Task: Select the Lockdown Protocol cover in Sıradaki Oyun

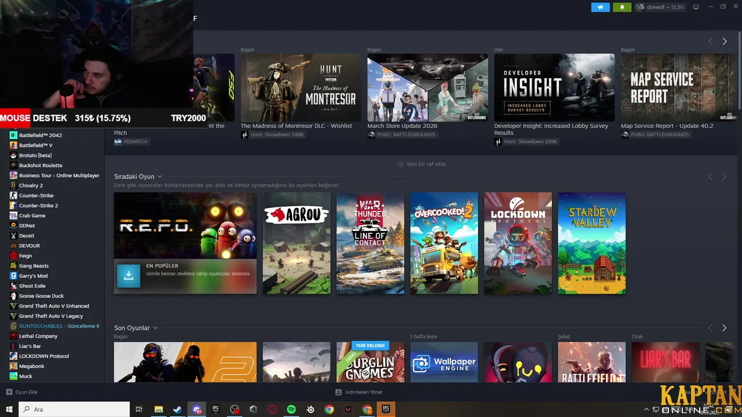Action: tap(518, 243)
